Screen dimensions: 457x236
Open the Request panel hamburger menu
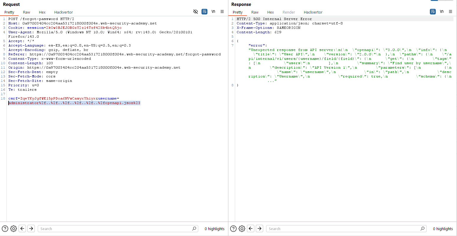222,12
